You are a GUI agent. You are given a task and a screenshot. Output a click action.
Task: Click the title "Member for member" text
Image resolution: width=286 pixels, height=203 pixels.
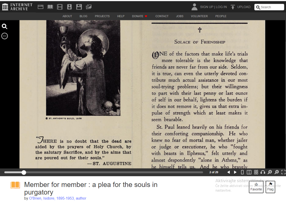[91, 188]
